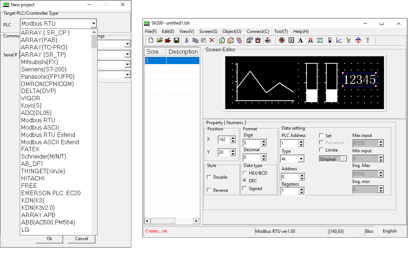417x257 pixels.
Task: Click the gray T icon
Action: click(x=368, y=40)
